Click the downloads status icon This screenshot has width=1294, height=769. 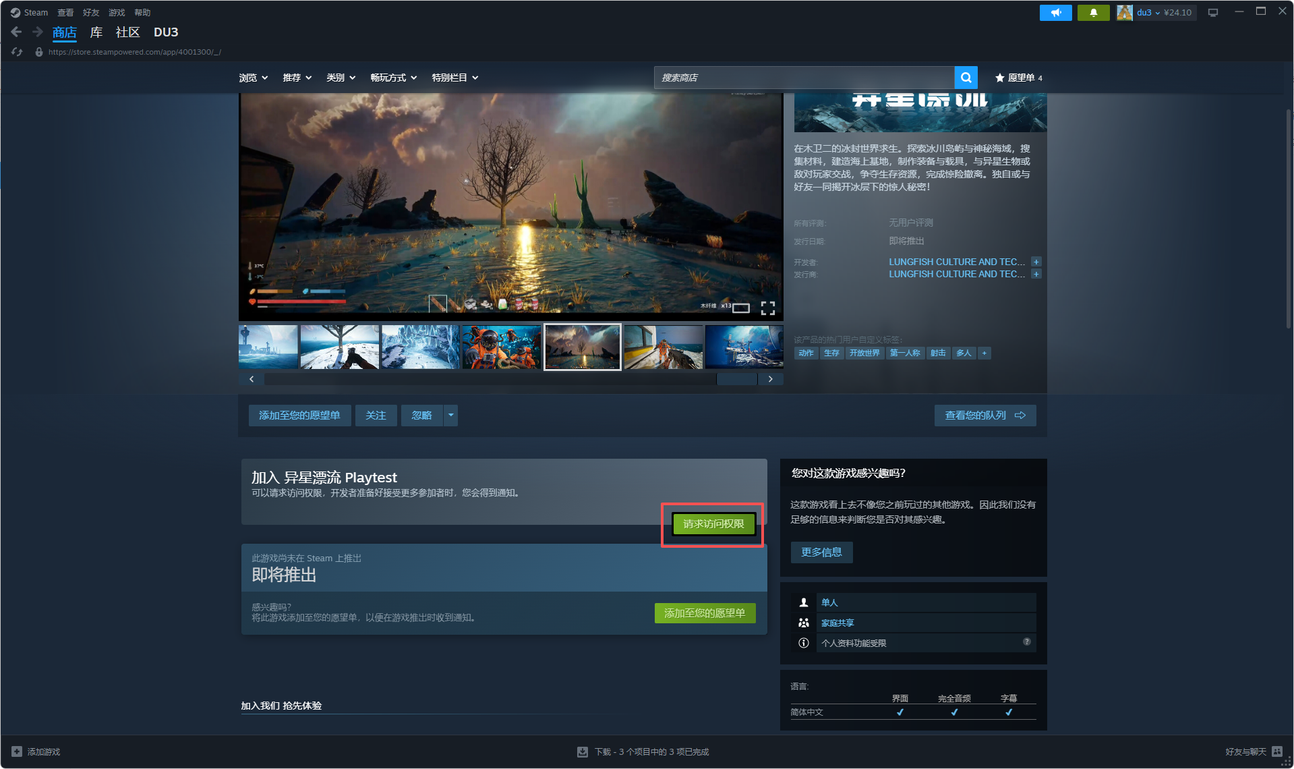click(583, 751)
